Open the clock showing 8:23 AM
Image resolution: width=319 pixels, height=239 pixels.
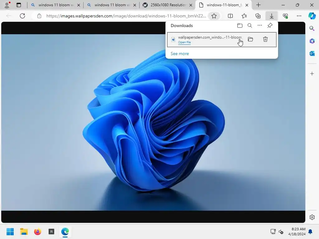297,232
